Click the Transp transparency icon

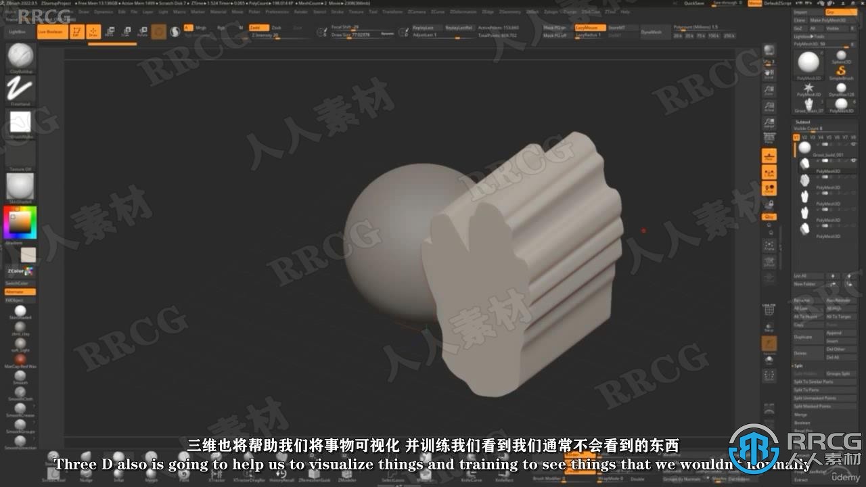[769, 327]
